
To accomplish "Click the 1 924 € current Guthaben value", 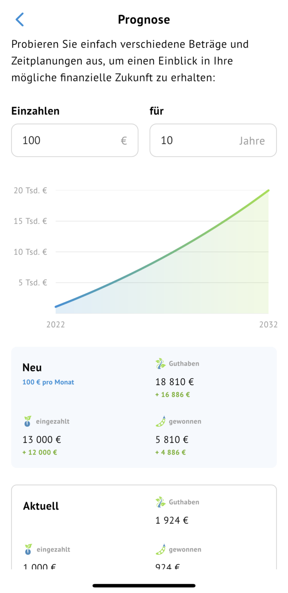I will [x=172, y=520].
